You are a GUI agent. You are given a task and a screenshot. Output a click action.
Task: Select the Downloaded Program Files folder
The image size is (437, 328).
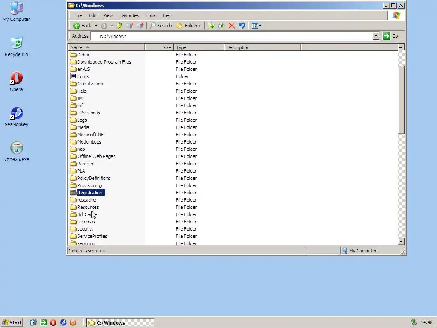point(101,62)
